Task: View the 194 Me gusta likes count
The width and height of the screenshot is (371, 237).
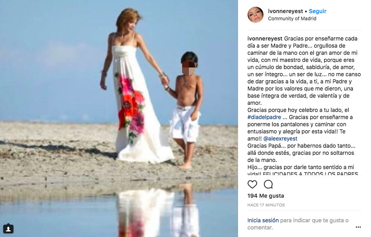Action: (266, 196)
